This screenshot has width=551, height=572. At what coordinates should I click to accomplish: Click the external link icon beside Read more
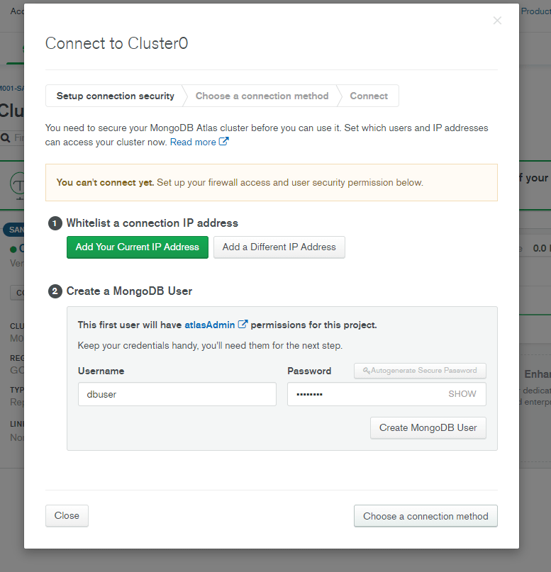223,141
